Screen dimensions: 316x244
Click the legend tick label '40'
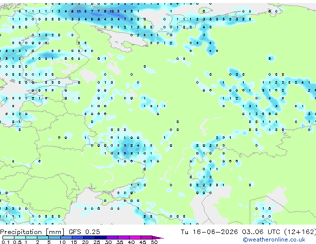[x=131, y=242]
